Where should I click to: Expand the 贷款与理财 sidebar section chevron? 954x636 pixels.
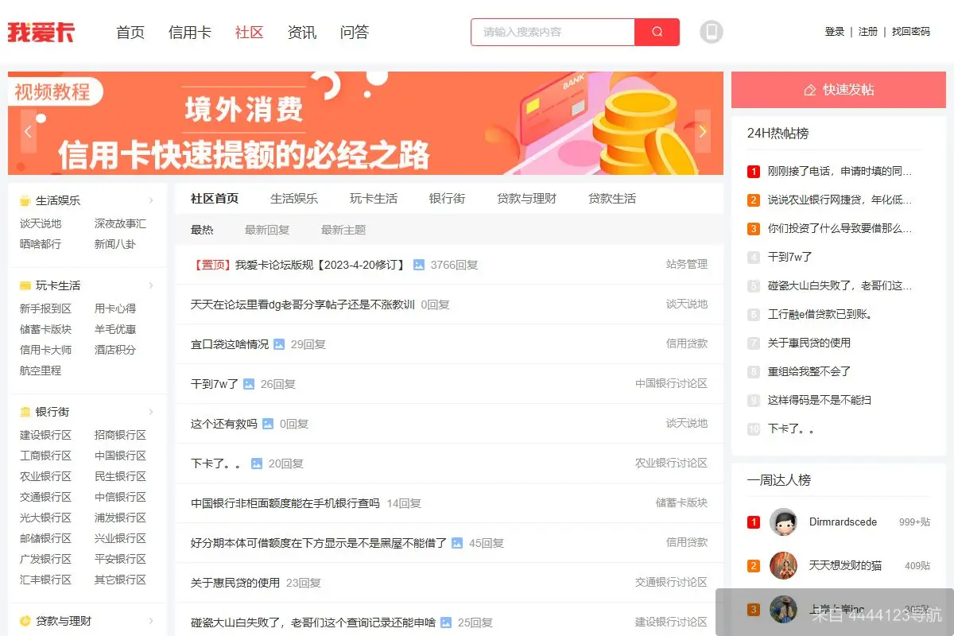coord(151,621)
